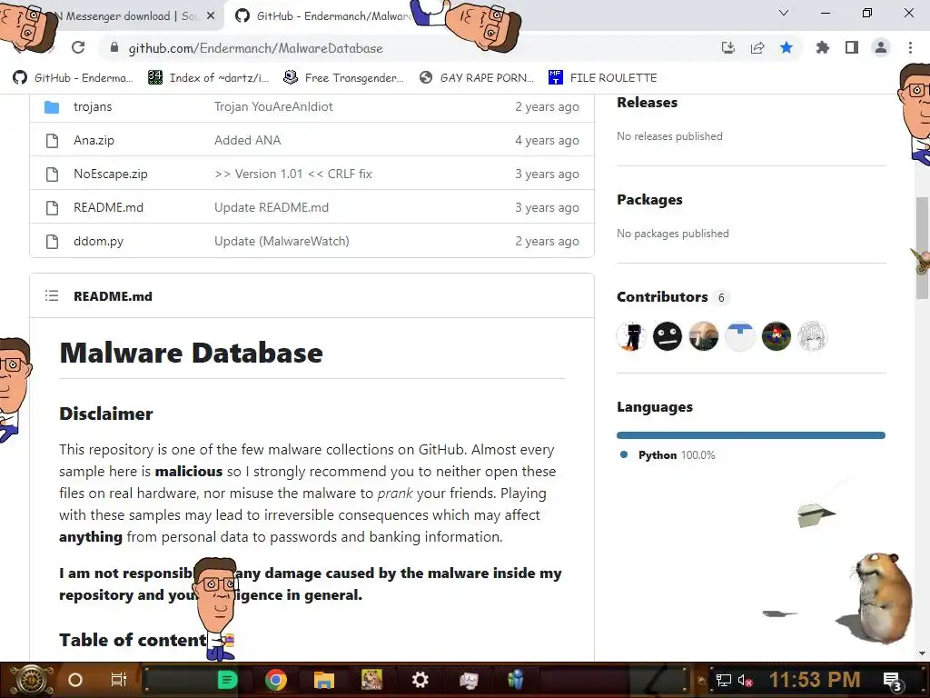Open the steampunk Start button
Image resolution: width=930 pixels, height=698 pixels.
click(30, 680)
